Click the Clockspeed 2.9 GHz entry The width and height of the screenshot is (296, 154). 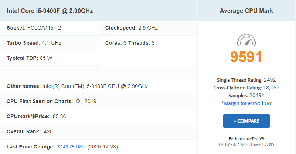click(x=131, y=28)
